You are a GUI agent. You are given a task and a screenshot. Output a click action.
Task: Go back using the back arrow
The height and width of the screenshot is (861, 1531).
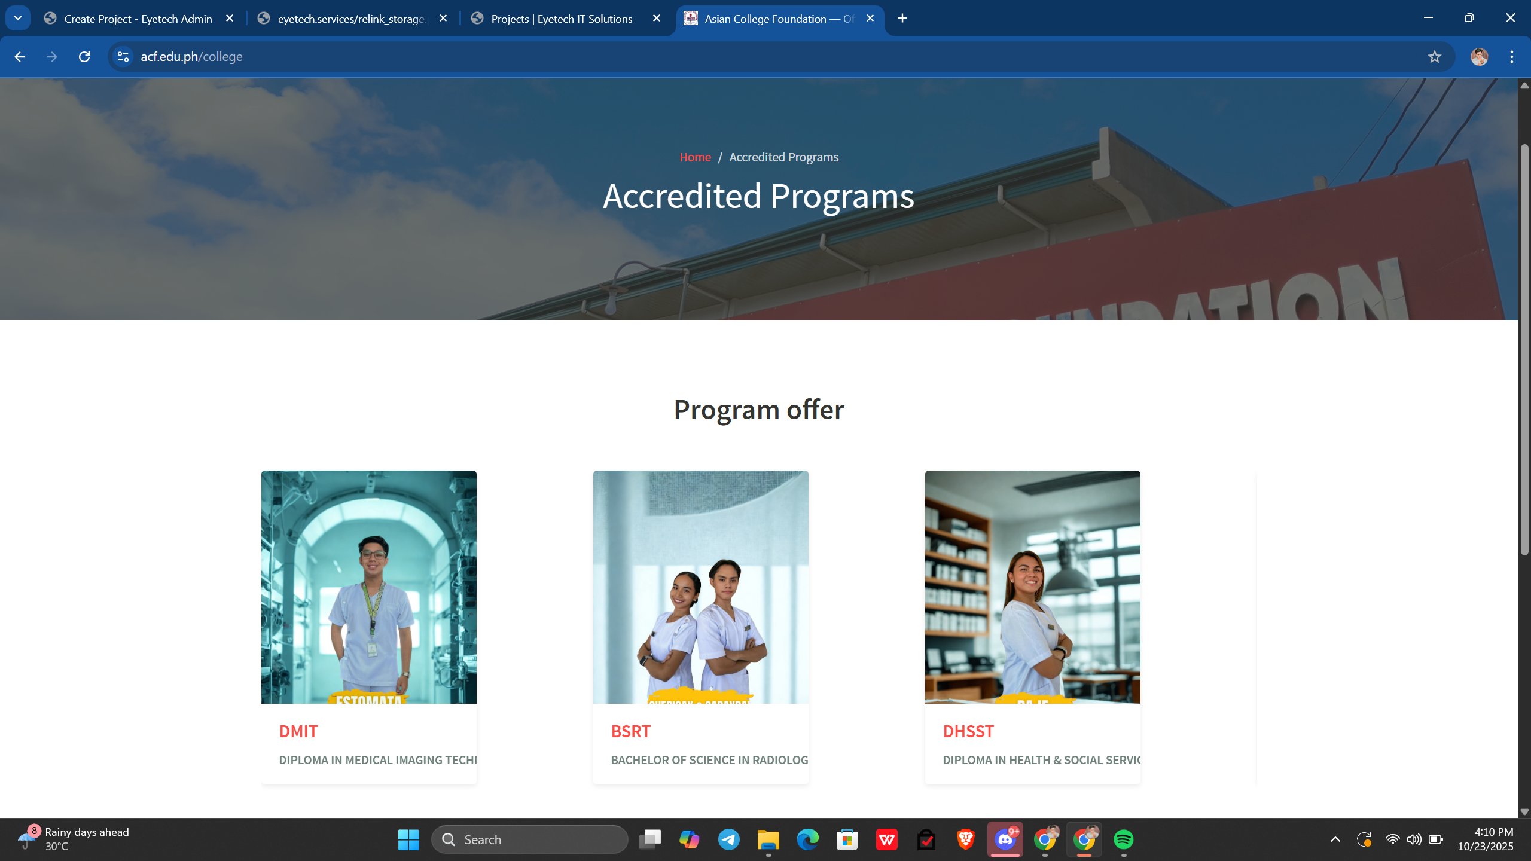(x=20, y=57)
